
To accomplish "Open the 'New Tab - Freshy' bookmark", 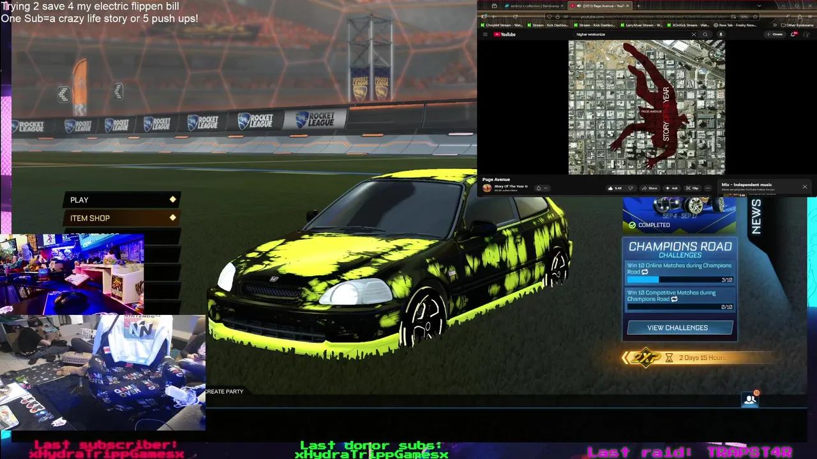I will [x=735, y=25].
